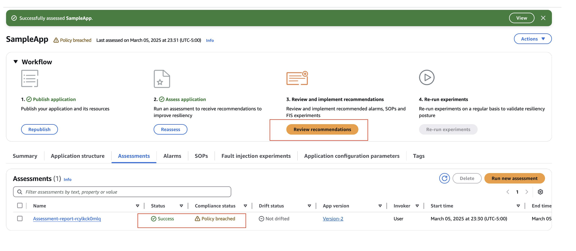Switch to the Alarms tab
Image resolution: width=576 pixels, height=251 pixels.
pos(172,156)
